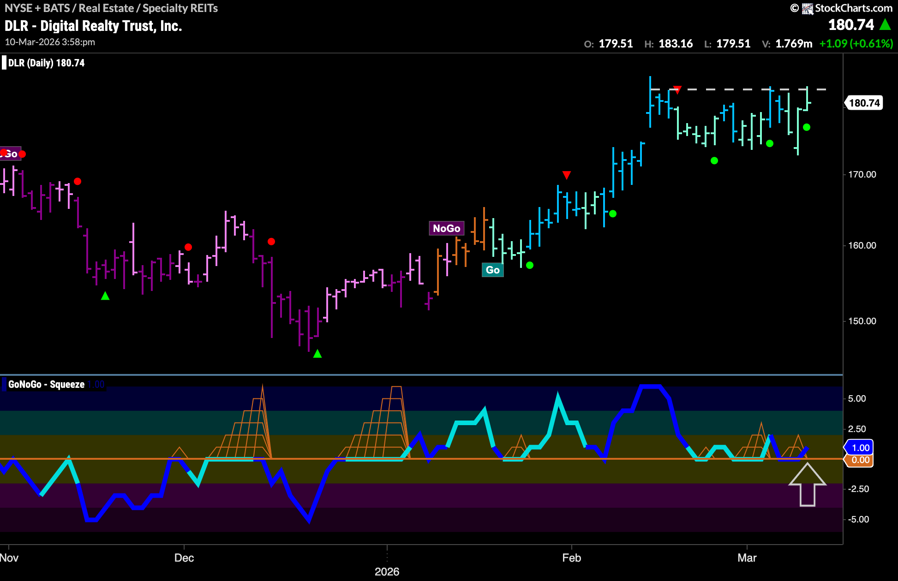This screenshot has height=581, width=898.
Task: Click the GoNoGo - Squeeze panel label
Action: 46,384
